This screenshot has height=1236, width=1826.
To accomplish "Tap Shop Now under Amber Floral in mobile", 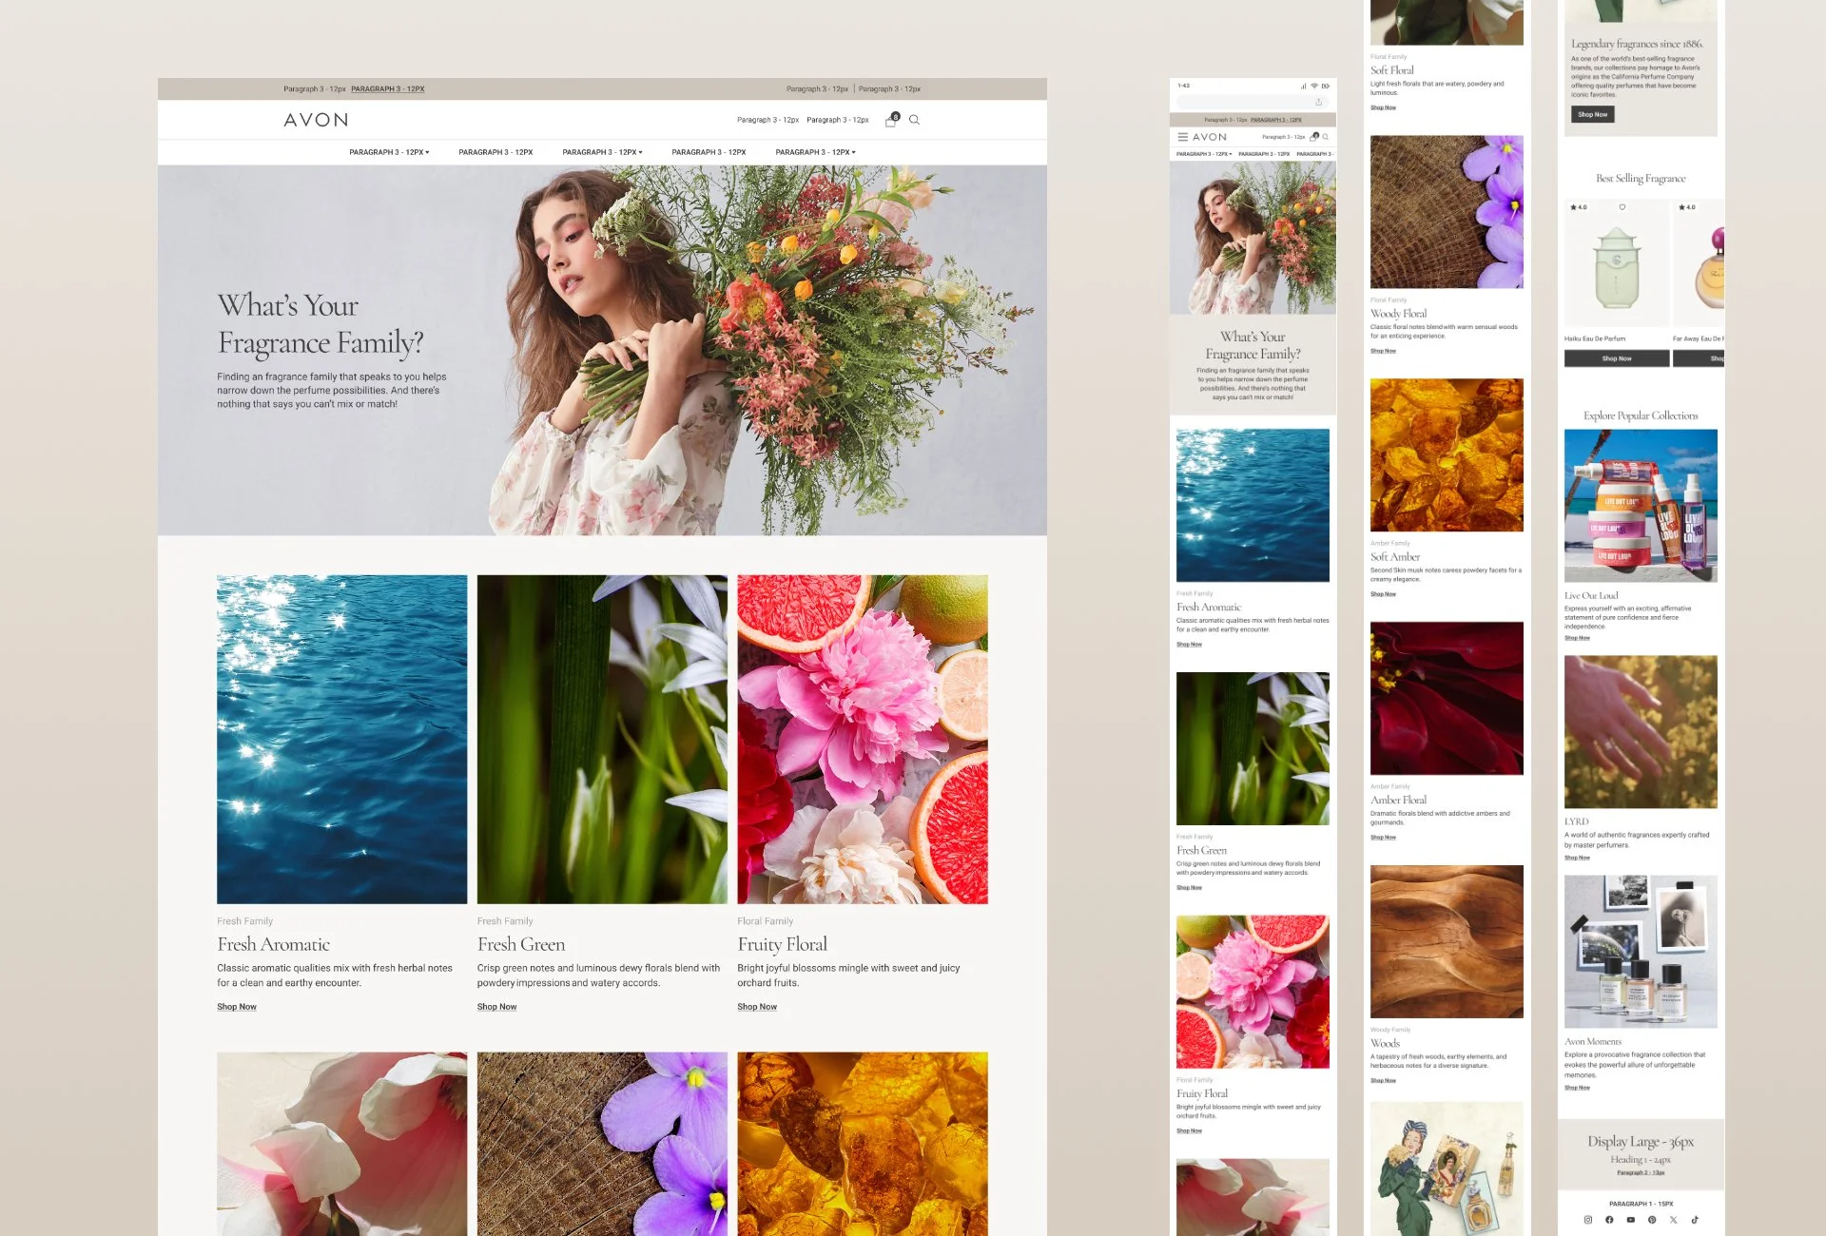I will pos(1383,838).
